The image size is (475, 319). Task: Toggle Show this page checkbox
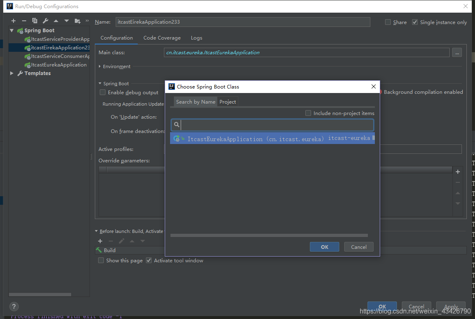[101, 260]
